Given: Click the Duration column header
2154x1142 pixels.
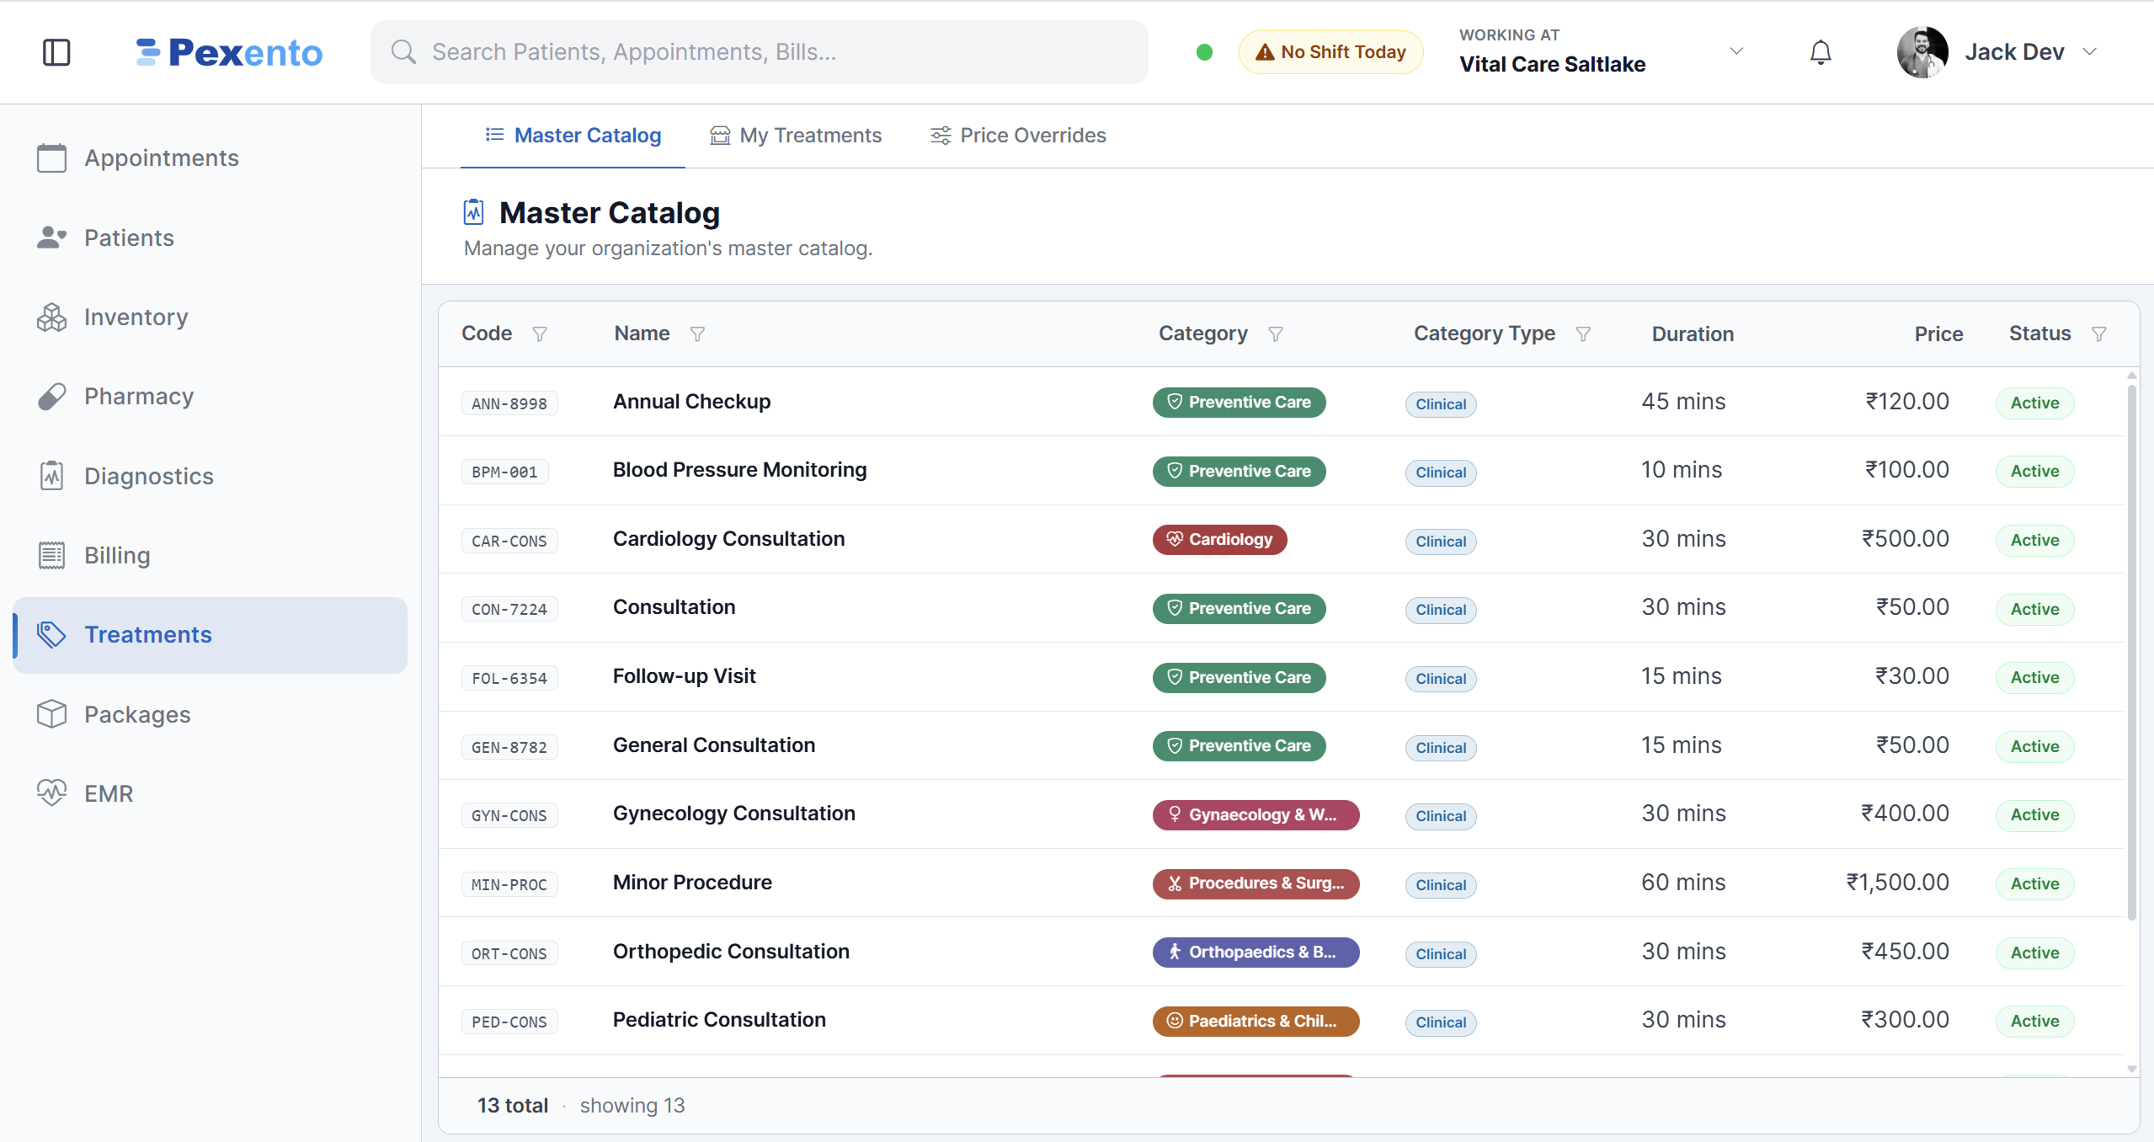Looking at the screenshot, I should [1693, 334].
